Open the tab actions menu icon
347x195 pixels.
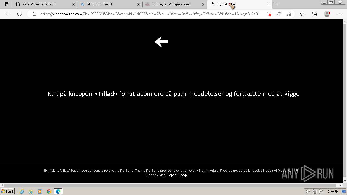tap(7, 4)
